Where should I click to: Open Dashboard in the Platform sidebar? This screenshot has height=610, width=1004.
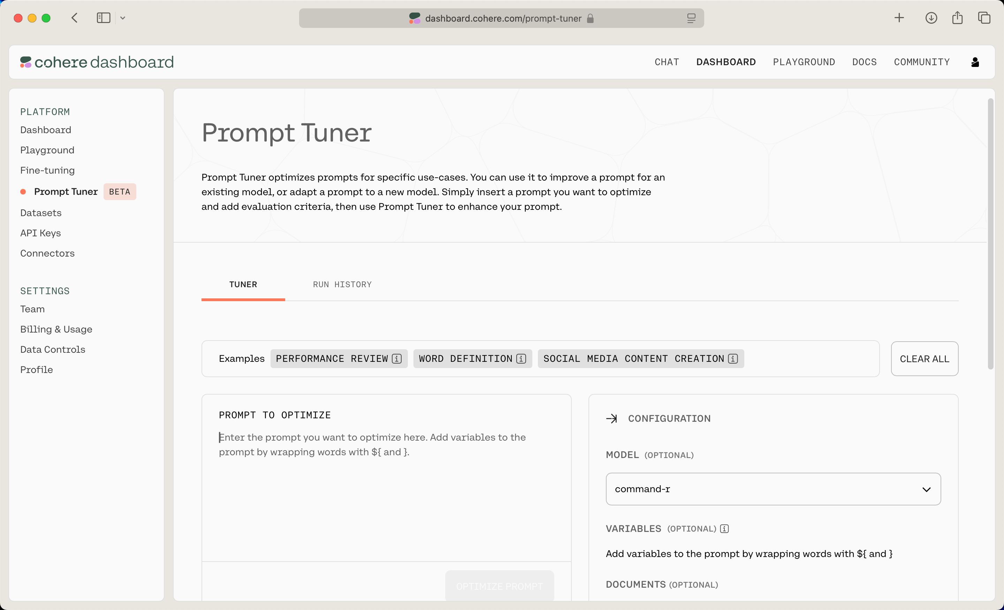click(46, 130)
